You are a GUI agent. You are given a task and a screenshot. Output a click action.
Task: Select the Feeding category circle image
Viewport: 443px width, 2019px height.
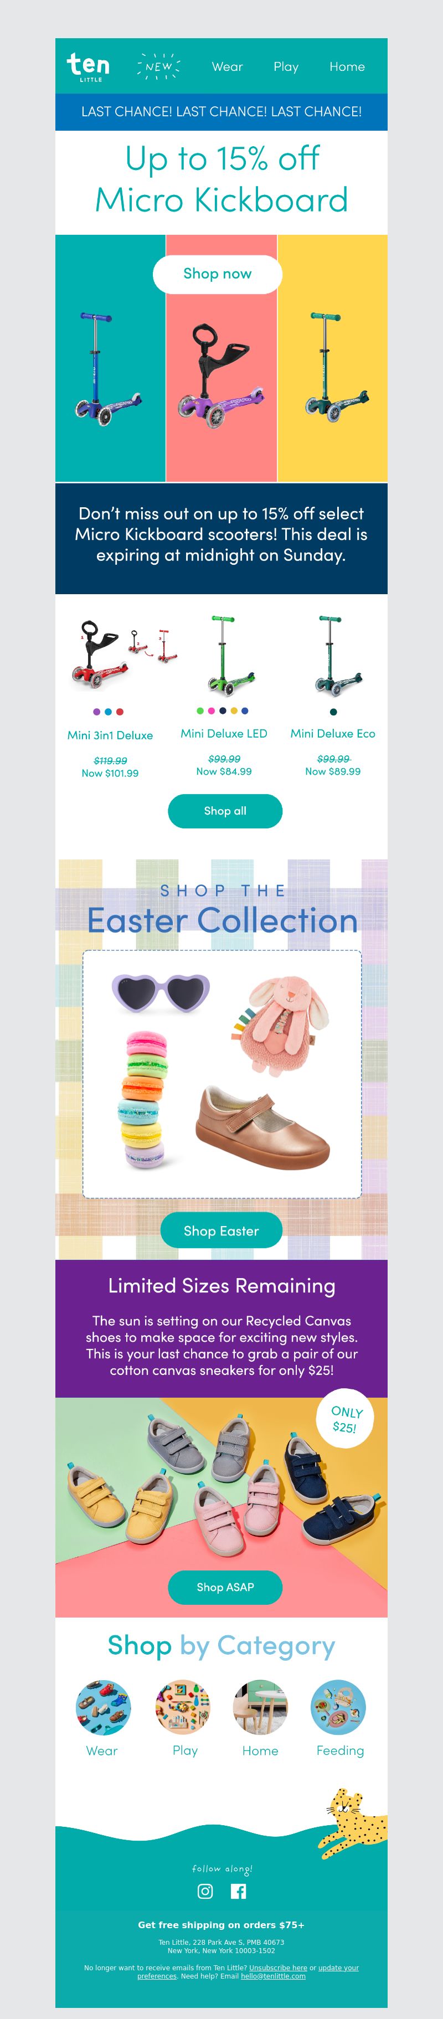[338, 1707]
